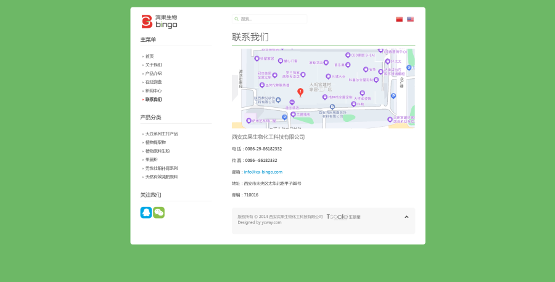Switch site language to Chinese flag
The image size is (555, 282).
(399, 20)
